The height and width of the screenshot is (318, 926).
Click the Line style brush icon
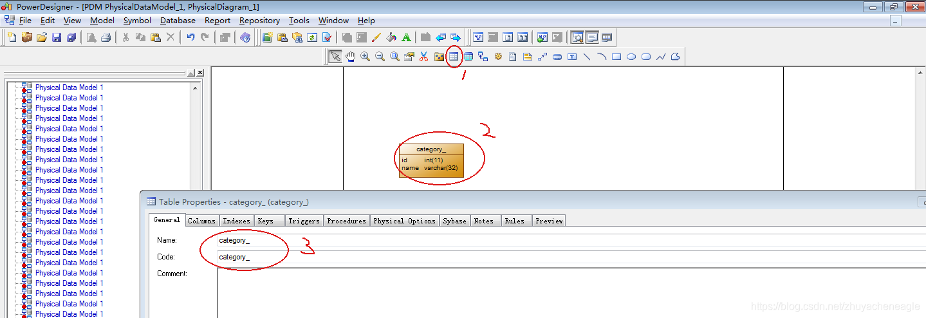pyautogui.click(x=377, y=37)
